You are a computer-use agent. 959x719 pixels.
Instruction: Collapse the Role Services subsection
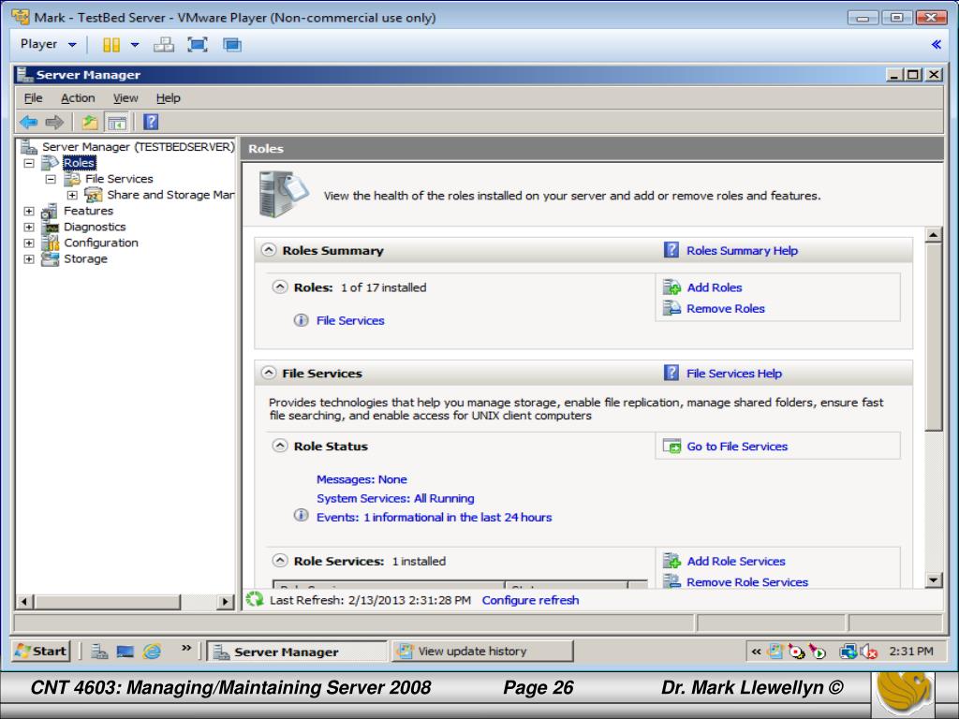click(279, 561)
